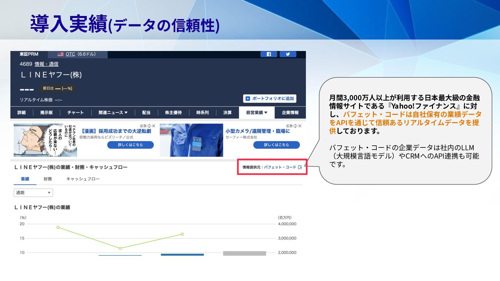Select the キャッシュフロー sub-tab
Viewport: 500px width, 281px height.
pyautogui.click(x=83, y=179)
